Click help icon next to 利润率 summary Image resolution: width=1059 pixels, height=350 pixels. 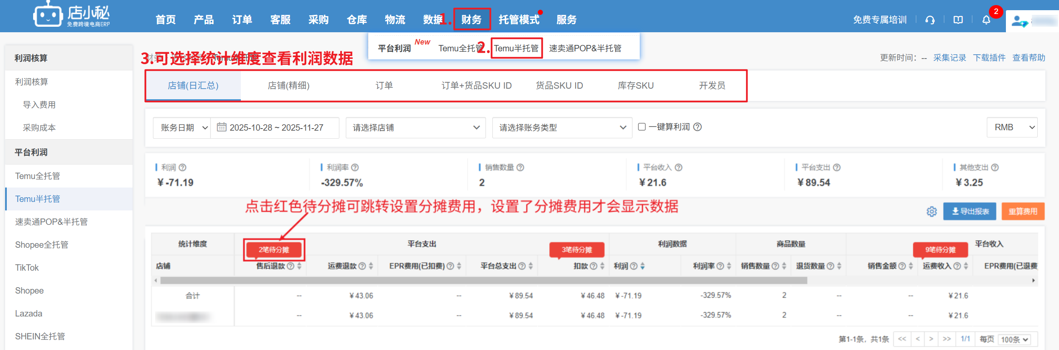[355, 168]
